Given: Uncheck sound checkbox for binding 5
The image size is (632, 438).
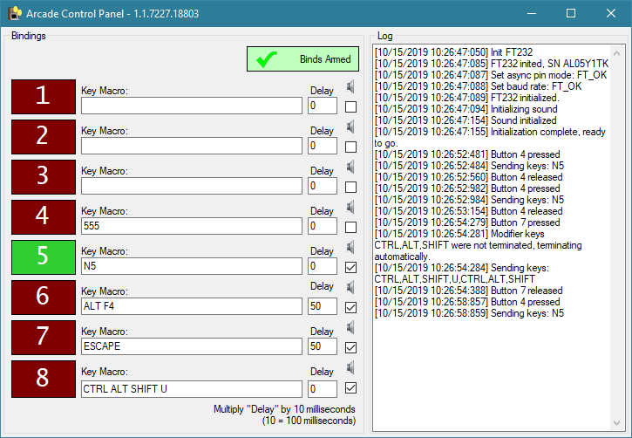Looking at the screenshot, I should click(x=350, y=267).
